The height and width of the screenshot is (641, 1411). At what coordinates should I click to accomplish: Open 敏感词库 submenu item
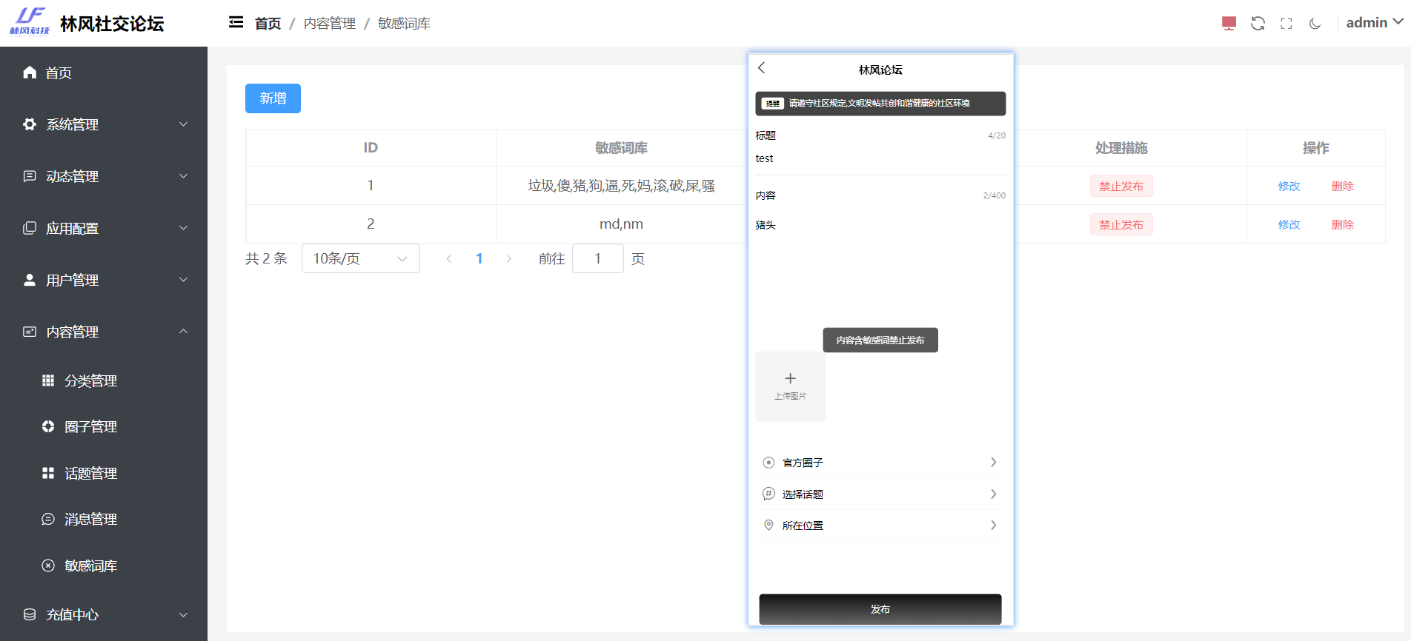tap(104, 566)
